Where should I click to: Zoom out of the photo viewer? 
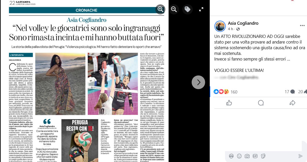[174, 9]
